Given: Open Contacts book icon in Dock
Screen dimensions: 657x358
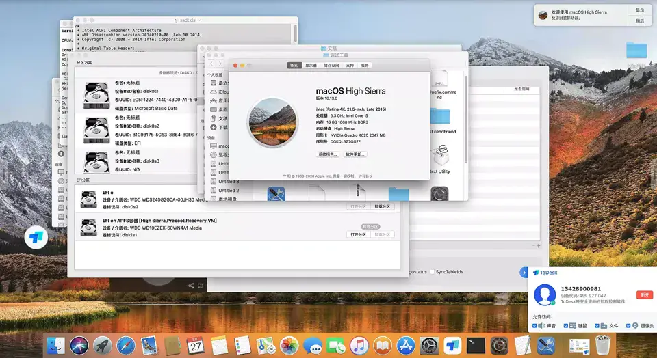Looking at the screenshot, I should 172,346.
